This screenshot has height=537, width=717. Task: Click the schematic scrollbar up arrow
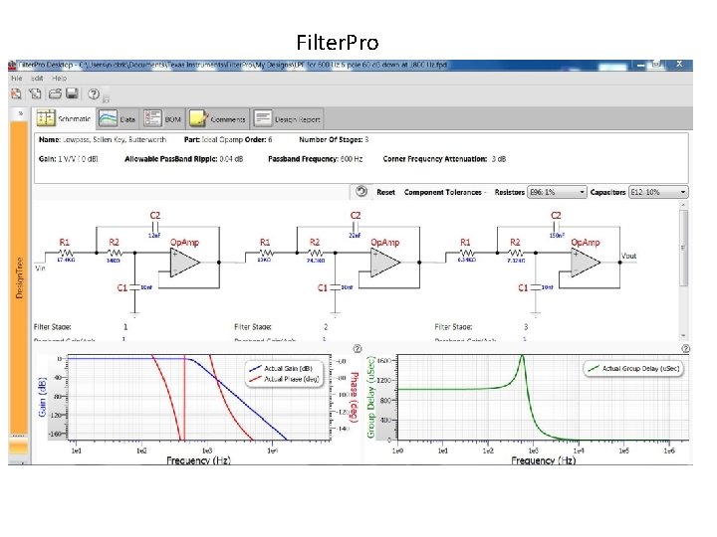coord(683,206)
